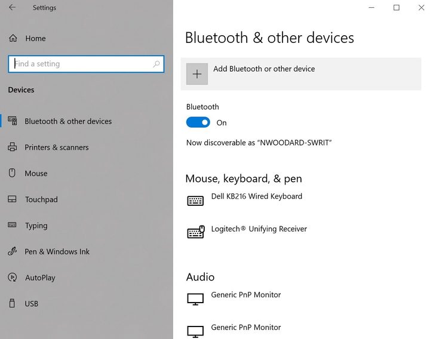The height and width of the screenshot is (339, 430).
Task: Select Dell KB216 Wired Keyboard entry
Action: [x=256, y=196]
